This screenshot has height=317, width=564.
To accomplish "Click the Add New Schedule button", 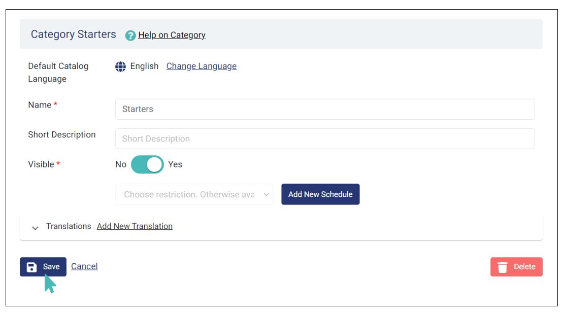I will click(320, 194).
